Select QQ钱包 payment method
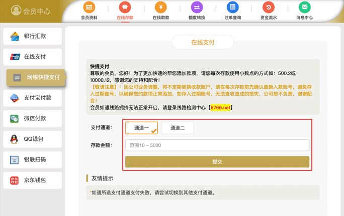This screenshot has height=216, width=344. point(33,139)
